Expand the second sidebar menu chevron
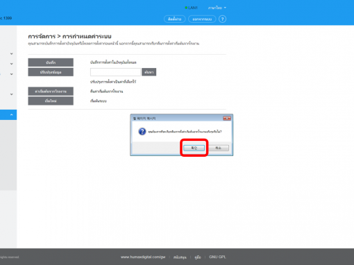The width and height of the screenshot is (354, 265). (12, 64)
